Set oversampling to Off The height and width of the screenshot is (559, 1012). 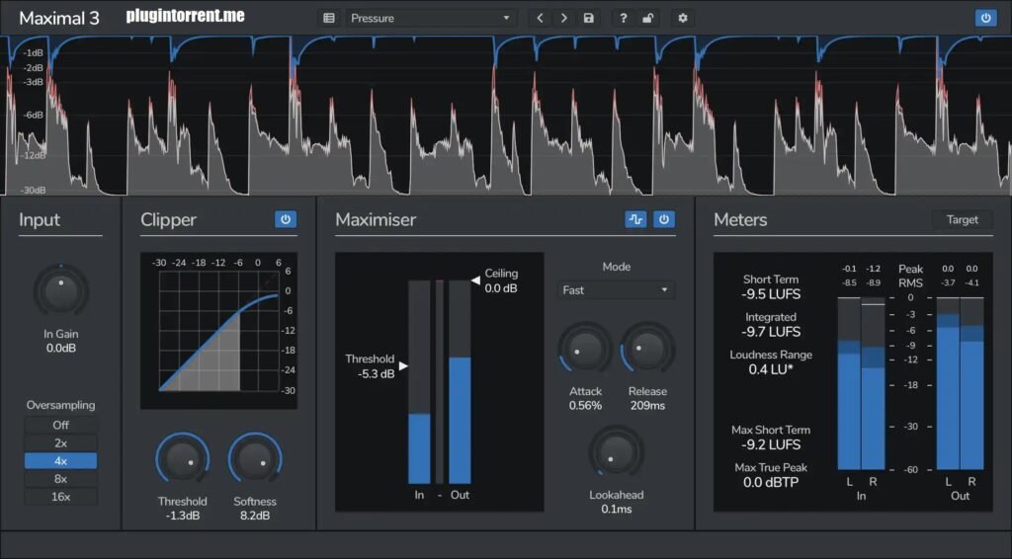[x=60, y=425]
